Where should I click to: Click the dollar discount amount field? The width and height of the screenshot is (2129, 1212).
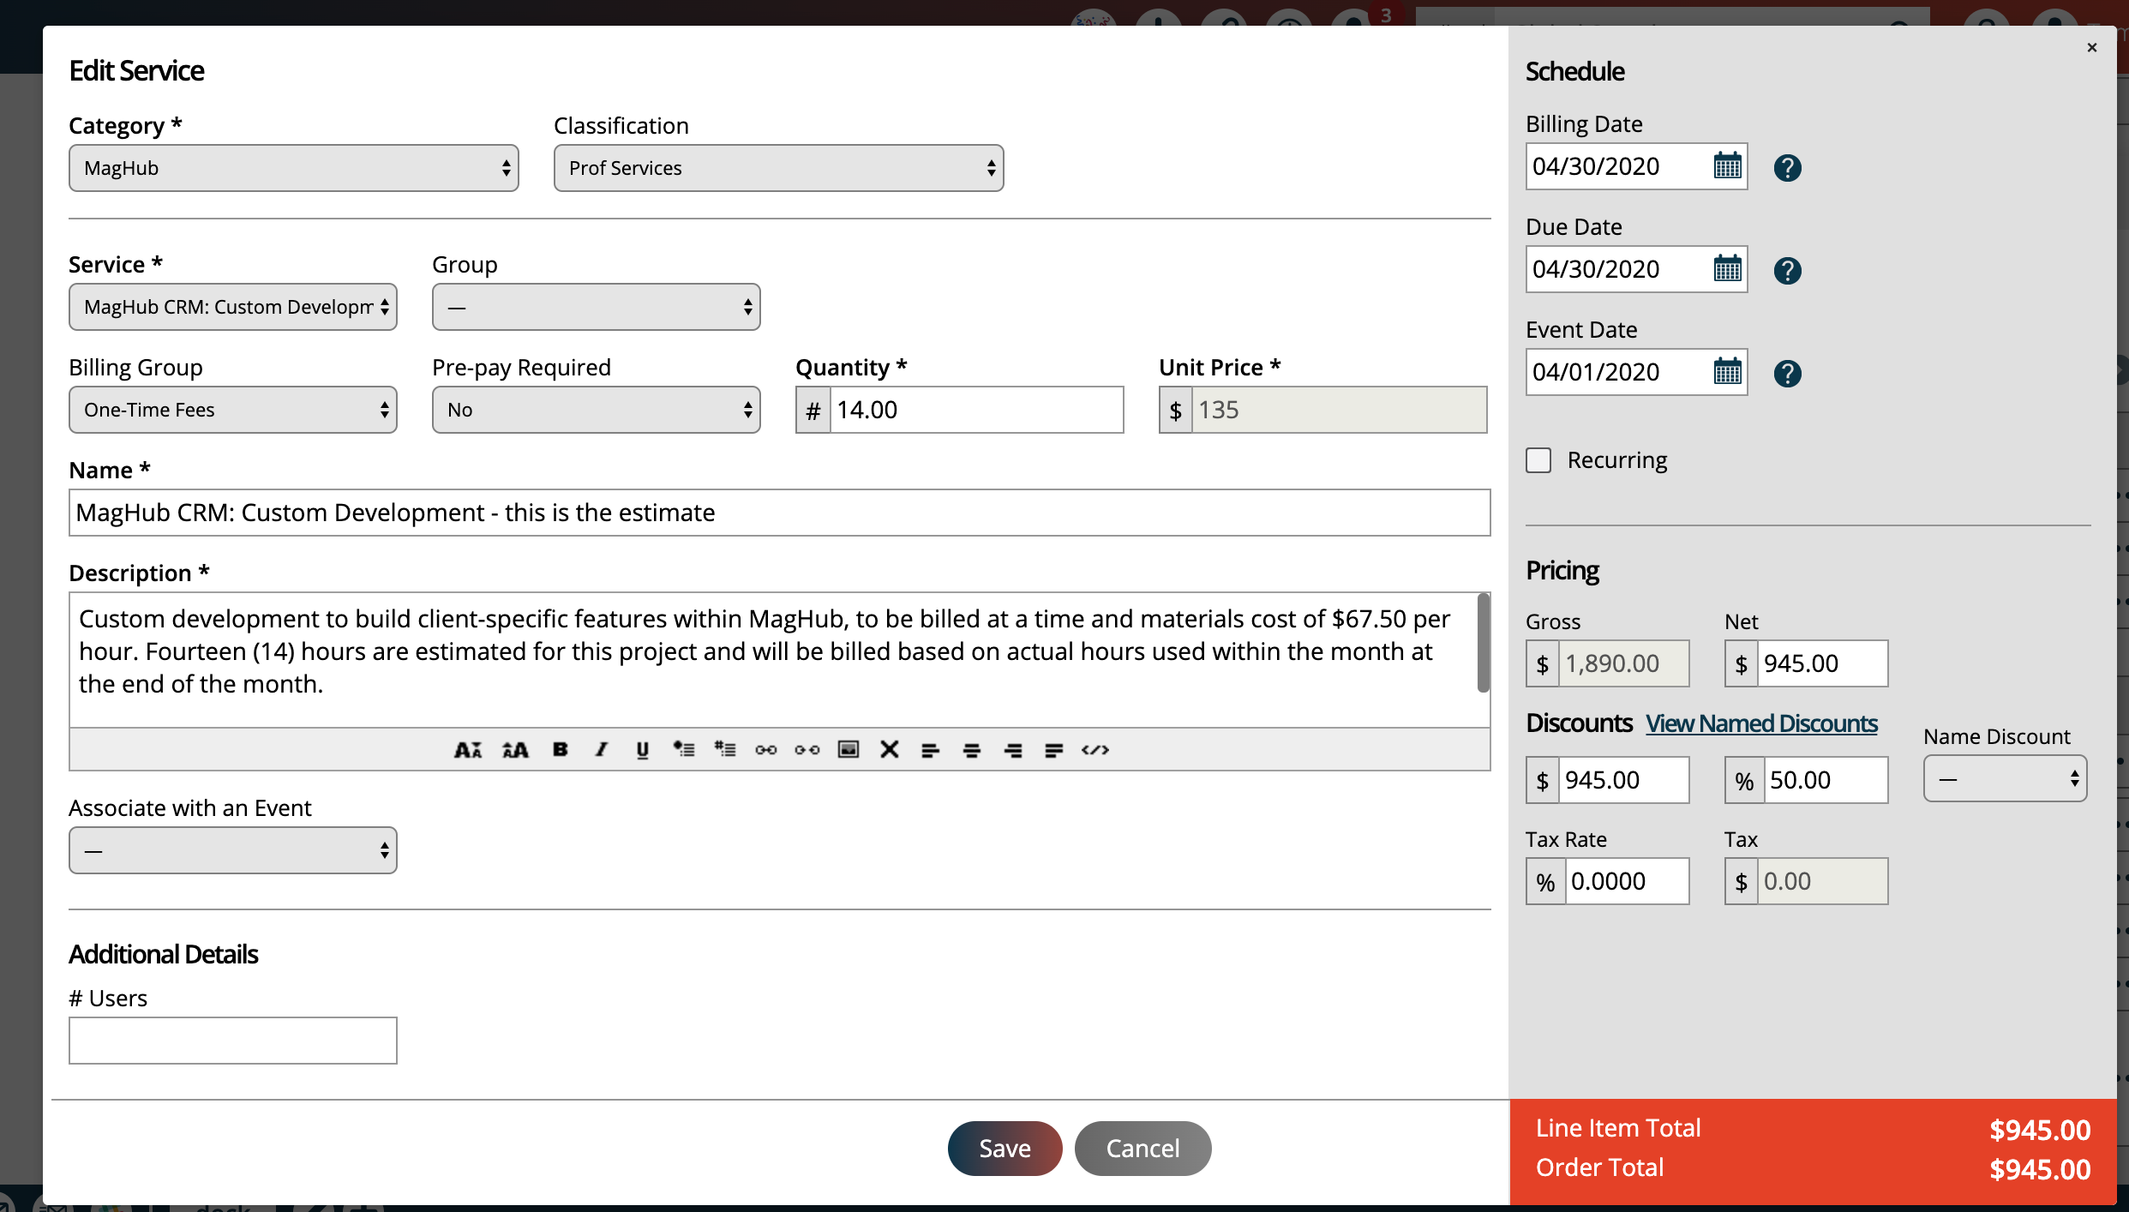[x=1623, y=780]
